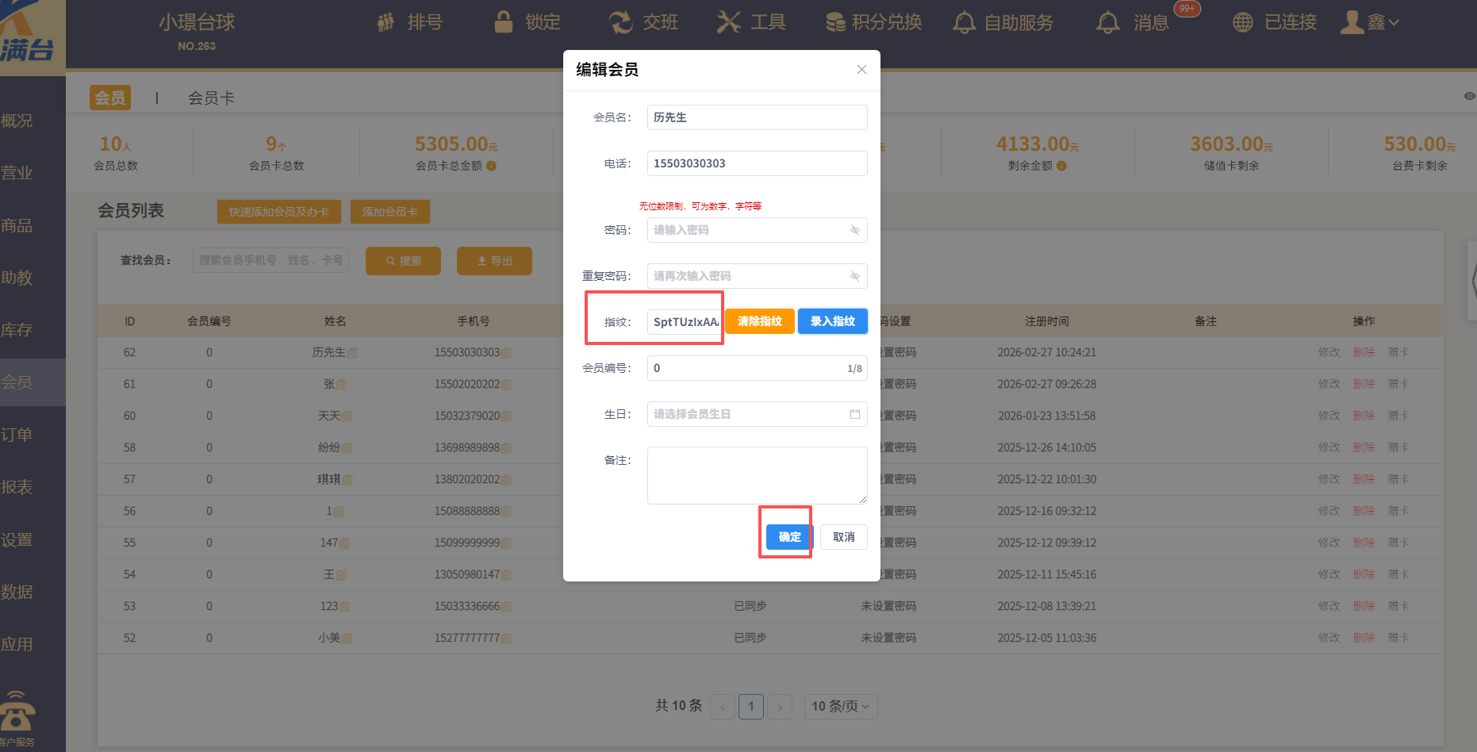Expand the 10 条/页 page size dropdown
Image resolution: width=1477 pixels, height=752 pixels.
[841, 706]
